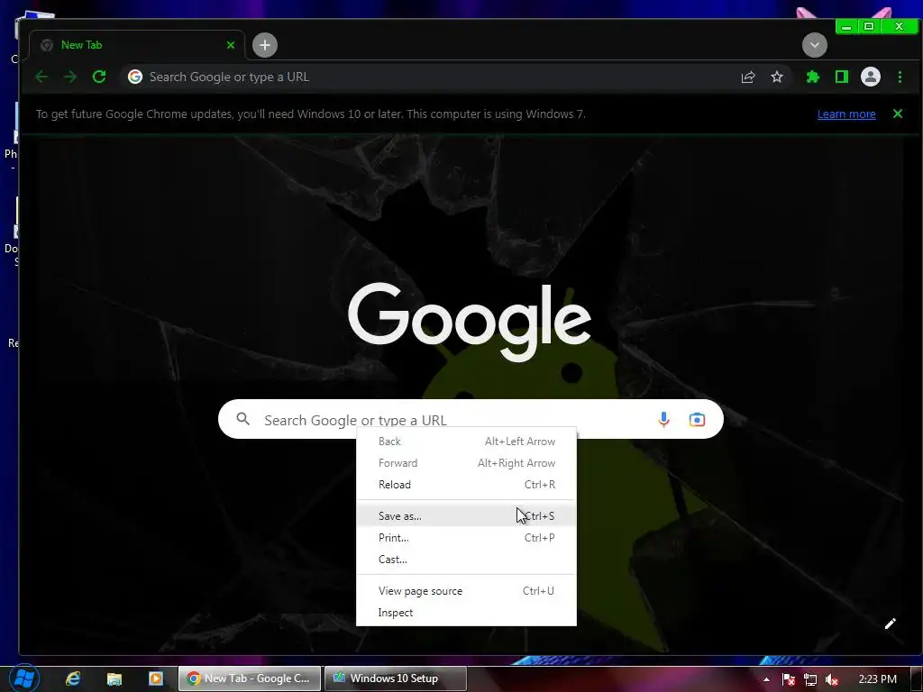Search by image with the camera icon
This screenshot has width=923, height=692.
pyautogui.click(x=697, y=420)
